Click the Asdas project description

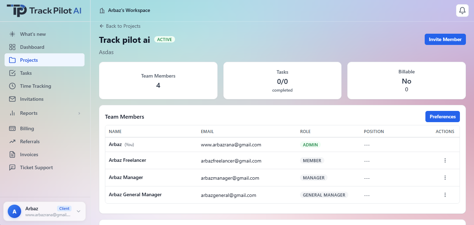(106, 52)
